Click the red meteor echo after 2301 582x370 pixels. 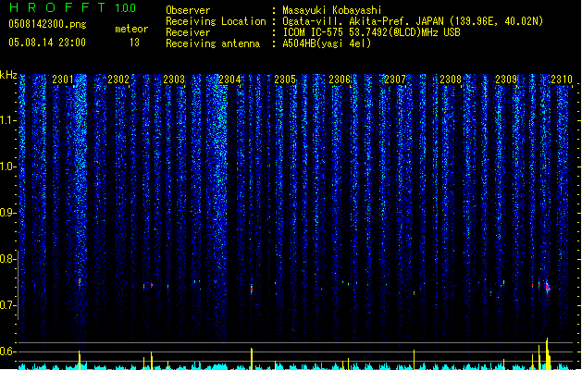[80, 282]
